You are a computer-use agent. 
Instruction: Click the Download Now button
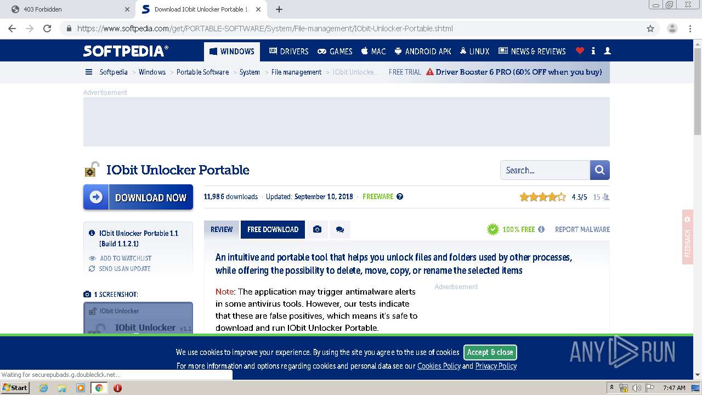click(138, 197)
